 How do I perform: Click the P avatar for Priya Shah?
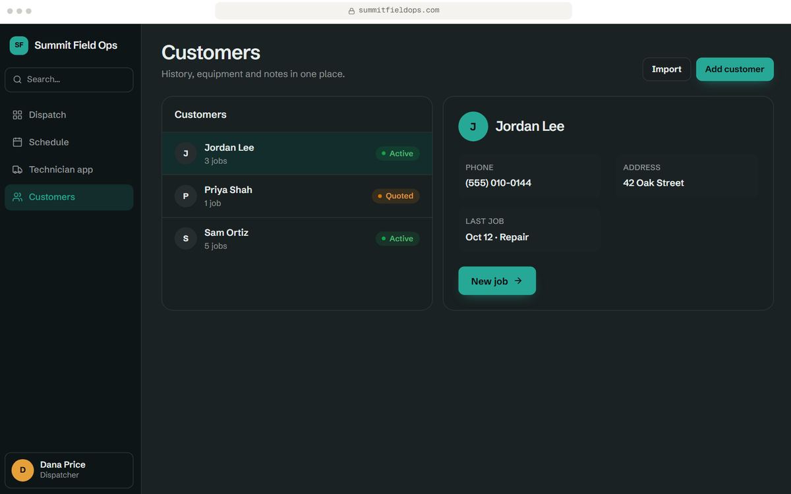[186, 196]
